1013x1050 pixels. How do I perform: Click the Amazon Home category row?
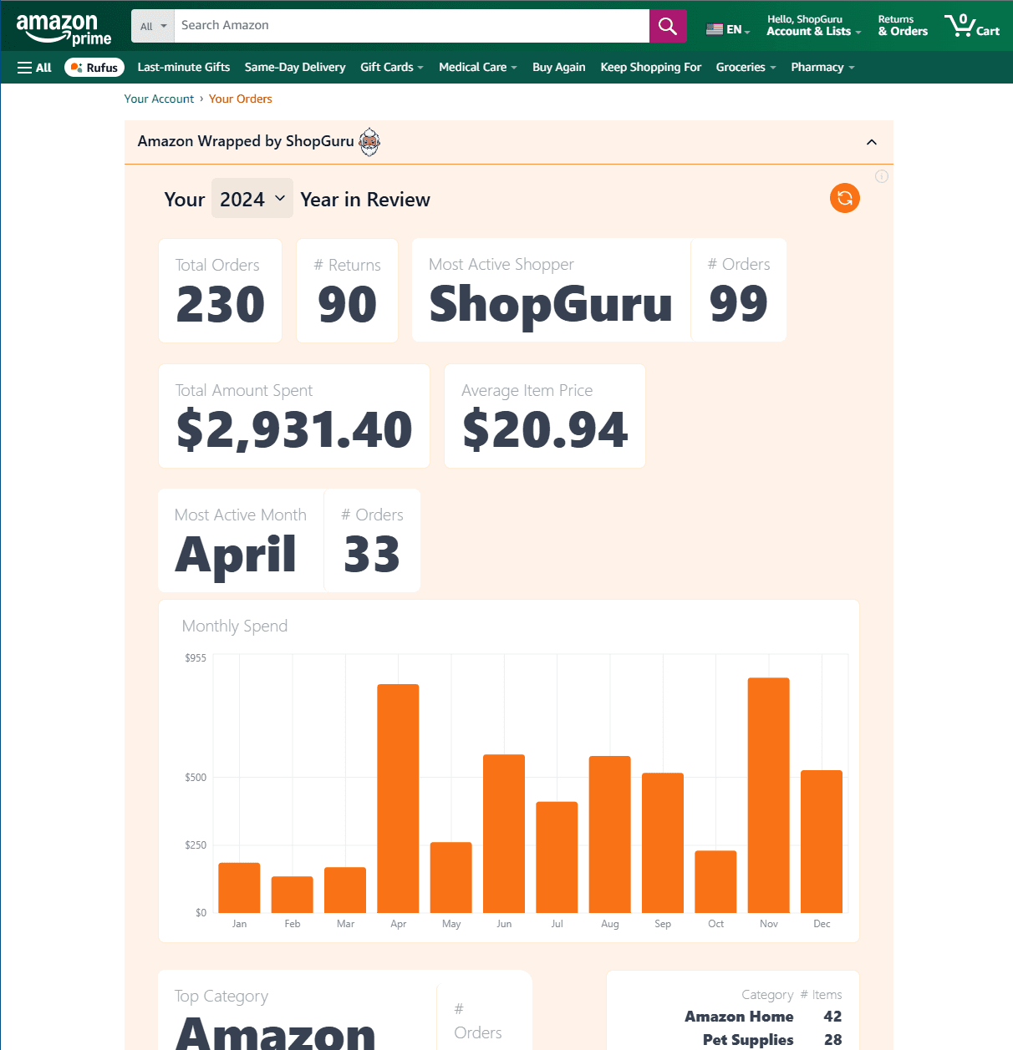coord(763,1017)
